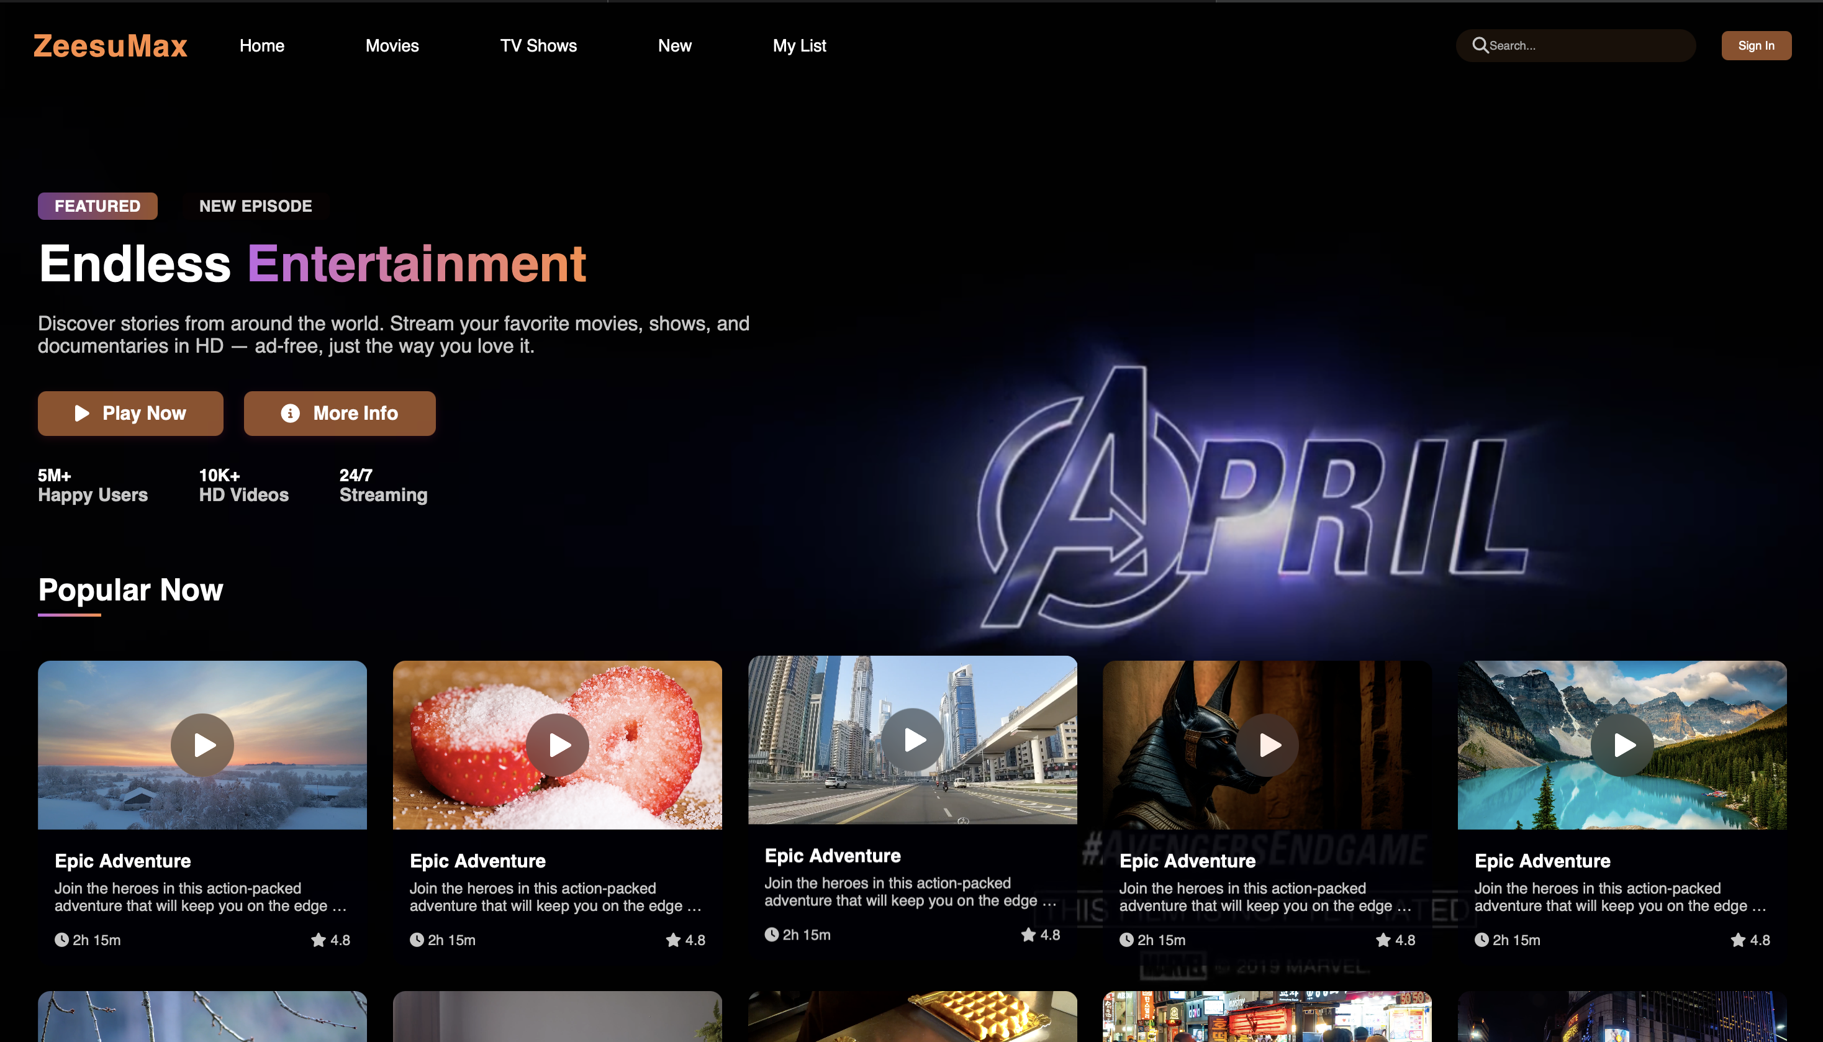Click clock icon on strawberry card

(x=417, y=940)
